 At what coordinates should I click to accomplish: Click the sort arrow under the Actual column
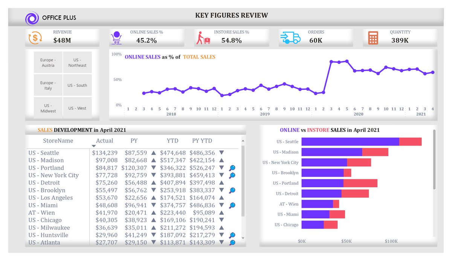tap(94, 146)
